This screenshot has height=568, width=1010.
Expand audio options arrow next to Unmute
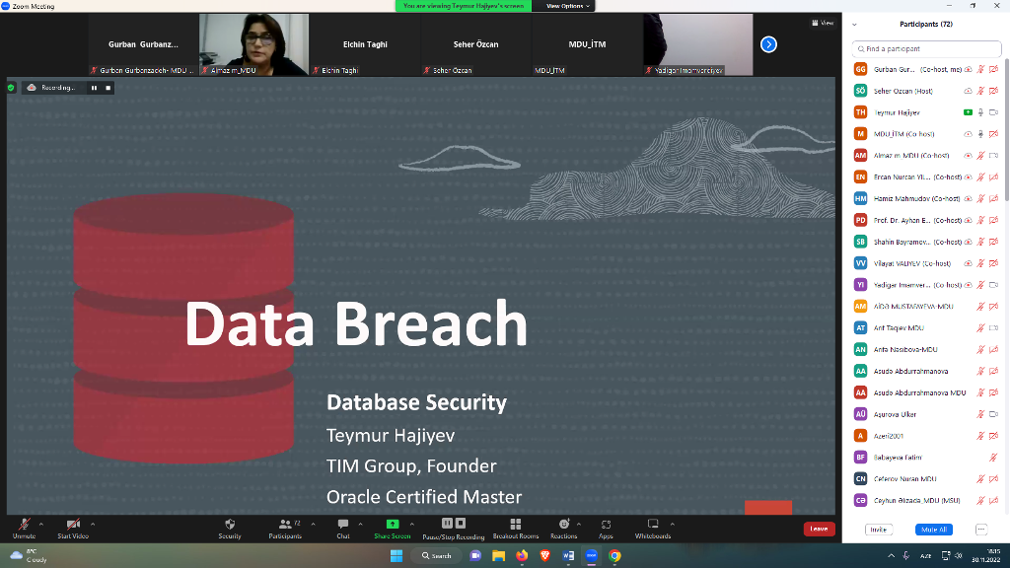pyautogui.click(x=41, y=524)
